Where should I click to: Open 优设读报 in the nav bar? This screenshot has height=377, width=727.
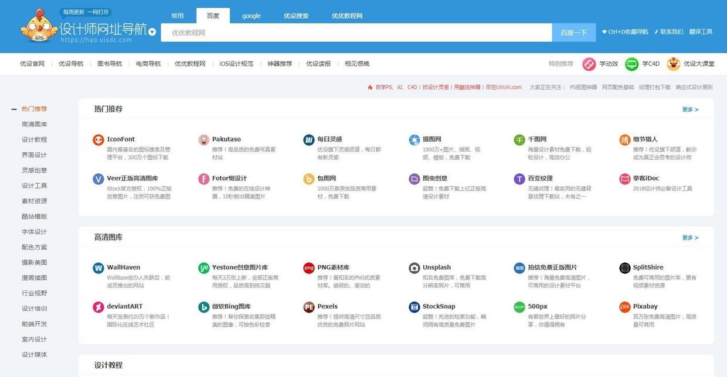point(318,64)
